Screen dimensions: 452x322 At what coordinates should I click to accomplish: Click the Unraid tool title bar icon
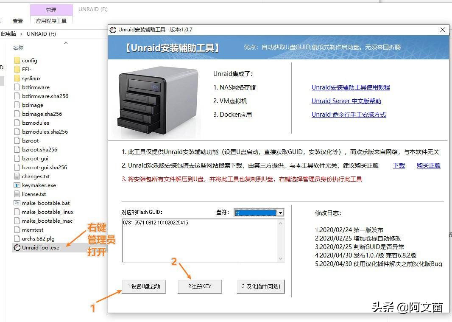113,30
